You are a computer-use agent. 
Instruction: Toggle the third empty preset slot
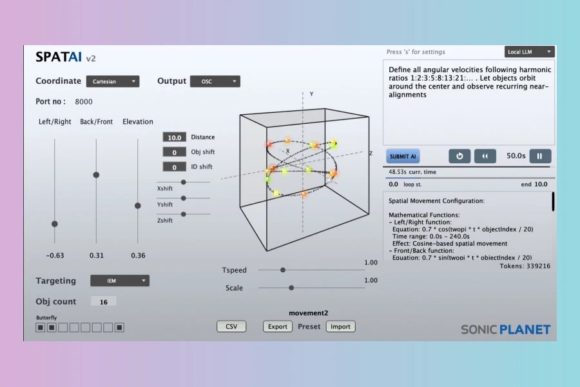coord(85,328)
